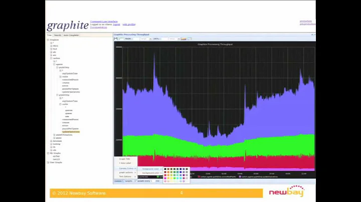Click the logout link
Screen dimensions: 361x202
tap(116, 24)
